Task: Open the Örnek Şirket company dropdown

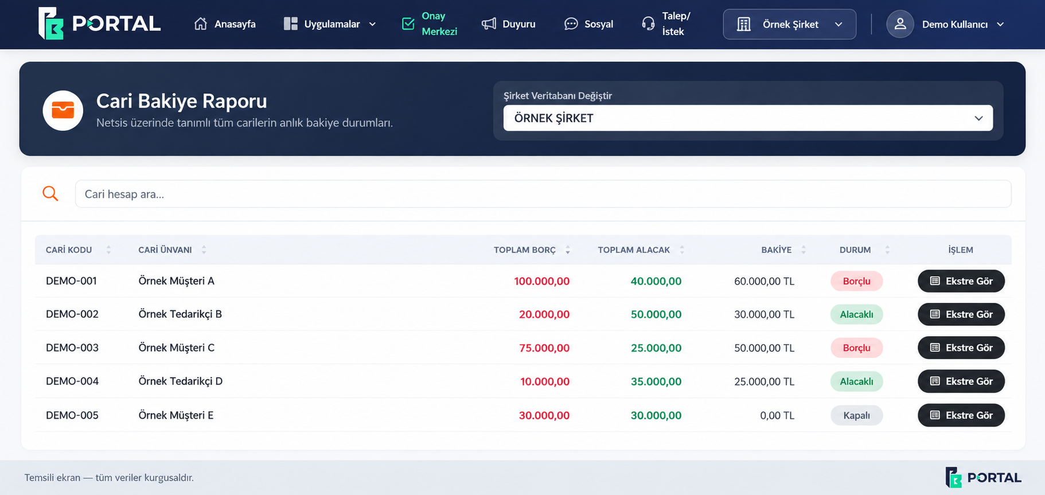Action: (x=790, y=24)
